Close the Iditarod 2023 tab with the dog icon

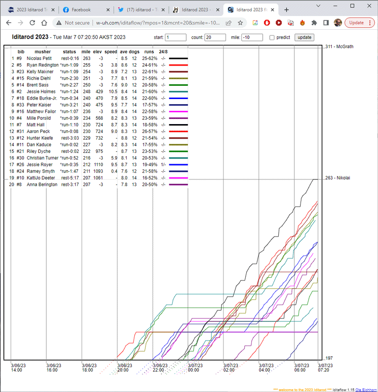pyautogui.click(x=218, y=10)
